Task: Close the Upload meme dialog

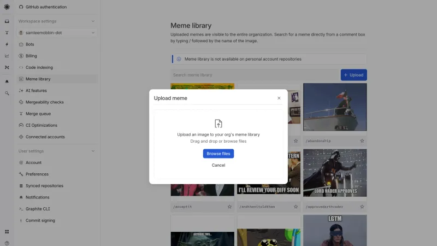Action: click(279, 98)
